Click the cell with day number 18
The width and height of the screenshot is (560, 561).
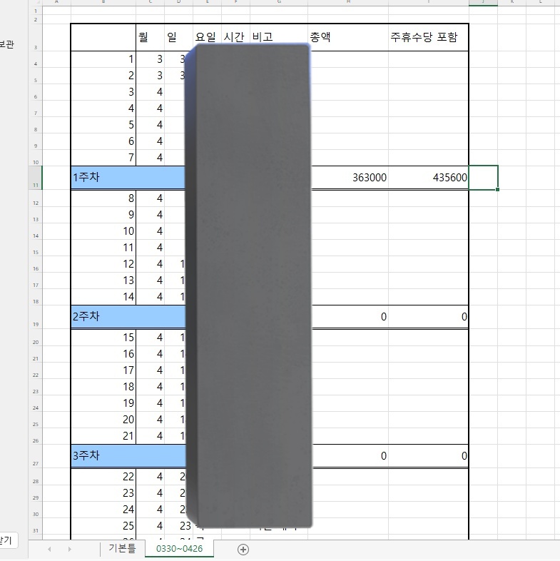(103, 387)
